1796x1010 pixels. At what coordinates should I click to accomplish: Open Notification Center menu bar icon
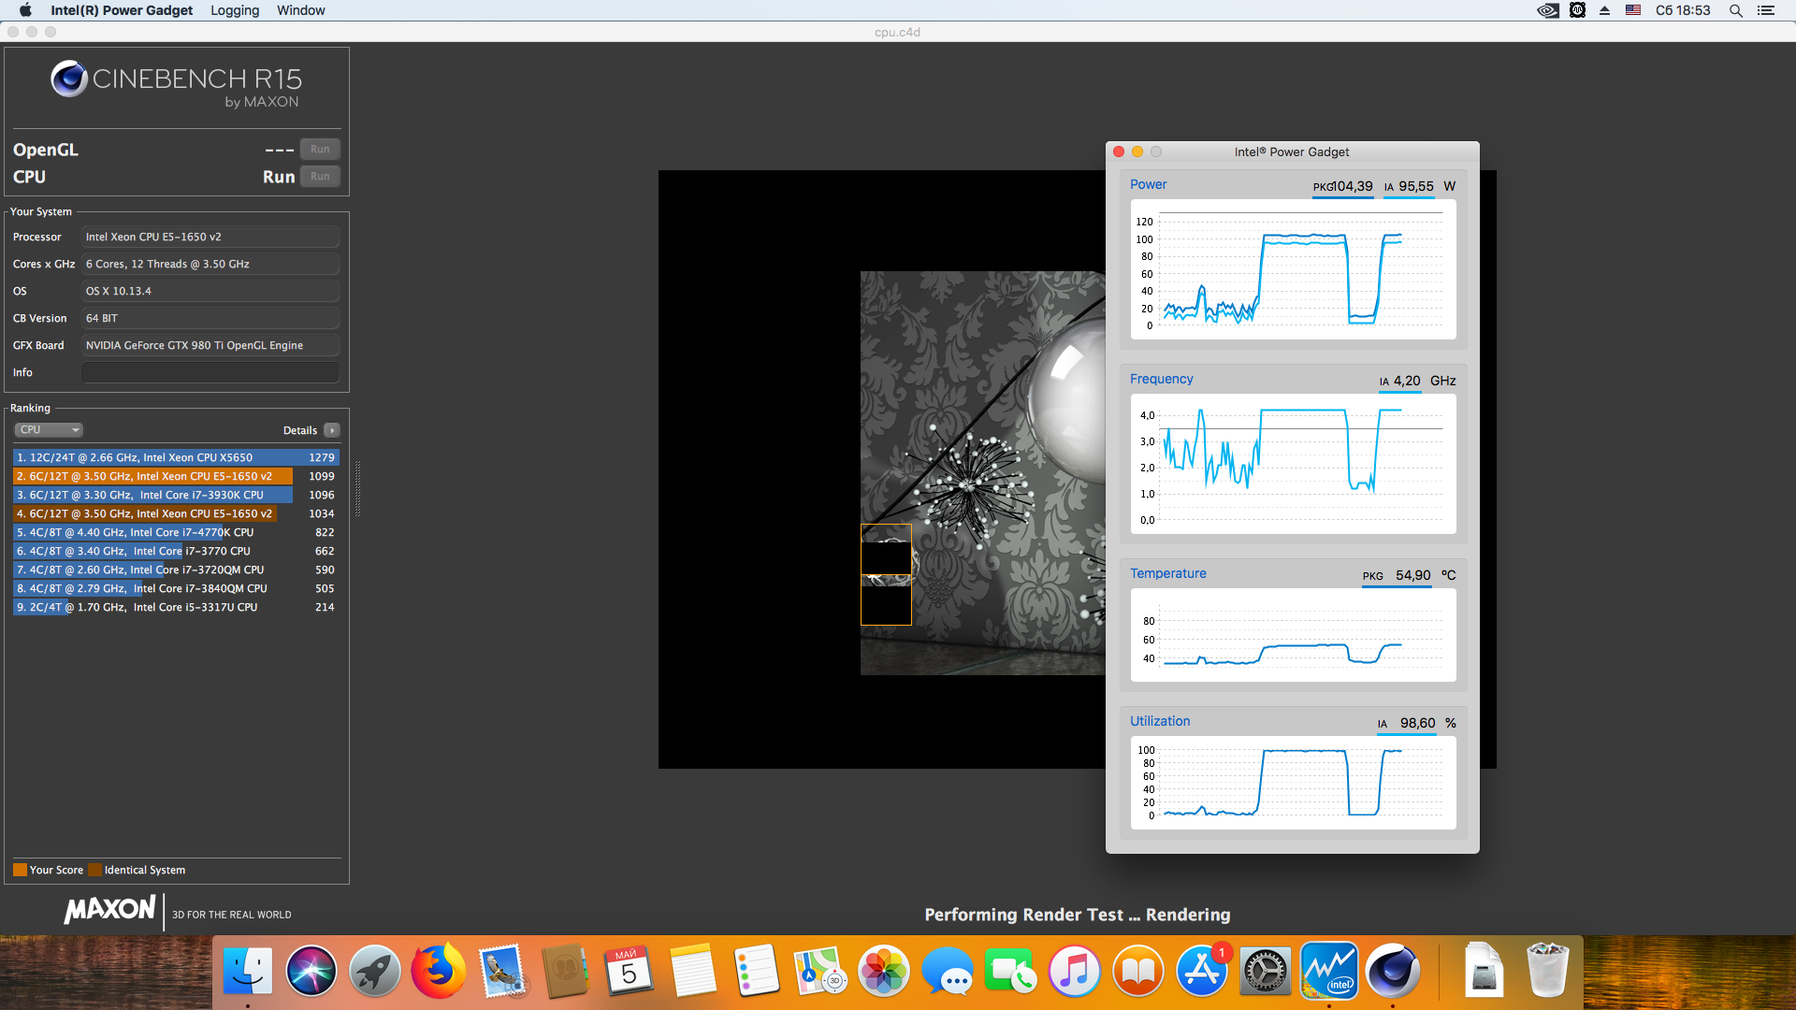coord(1766,10)
